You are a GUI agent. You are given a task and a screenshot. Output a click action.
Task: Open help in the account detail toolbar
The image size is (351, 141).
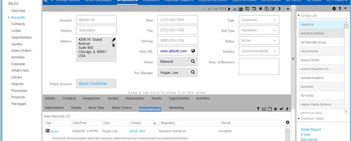279,9
